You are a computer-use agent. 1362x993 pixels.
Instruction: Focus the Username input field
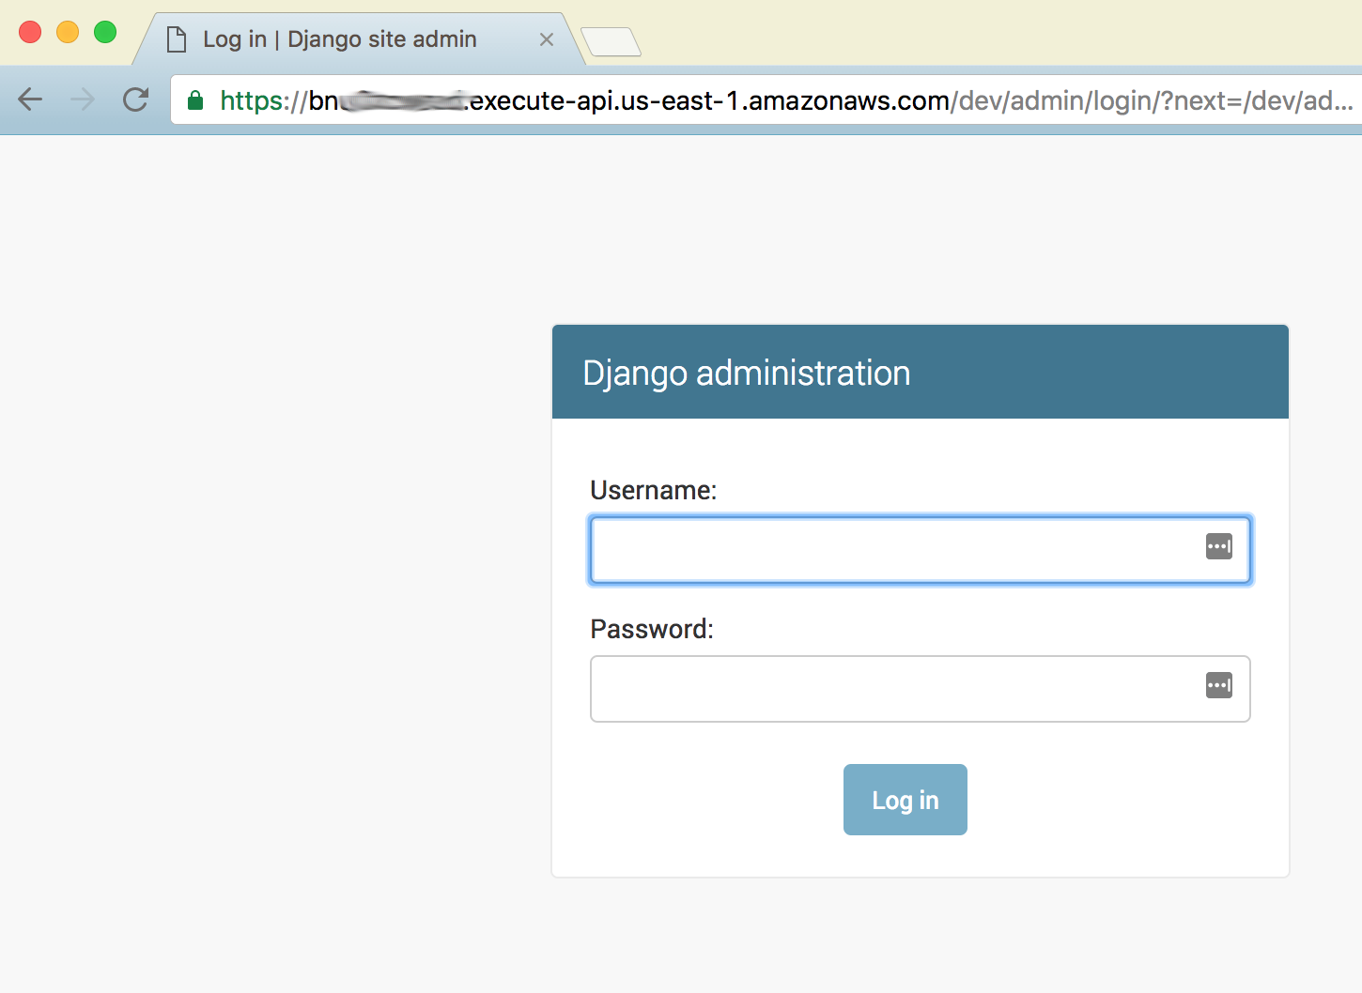tap(921, 550)
